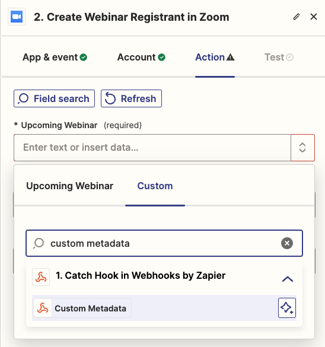
Task: Clear the search text with X icon
Action: (x=287, y=243)
